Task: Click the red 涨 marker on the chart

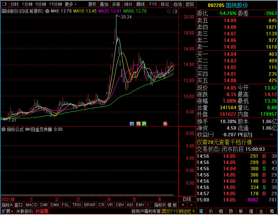Action: pos(165,123)
